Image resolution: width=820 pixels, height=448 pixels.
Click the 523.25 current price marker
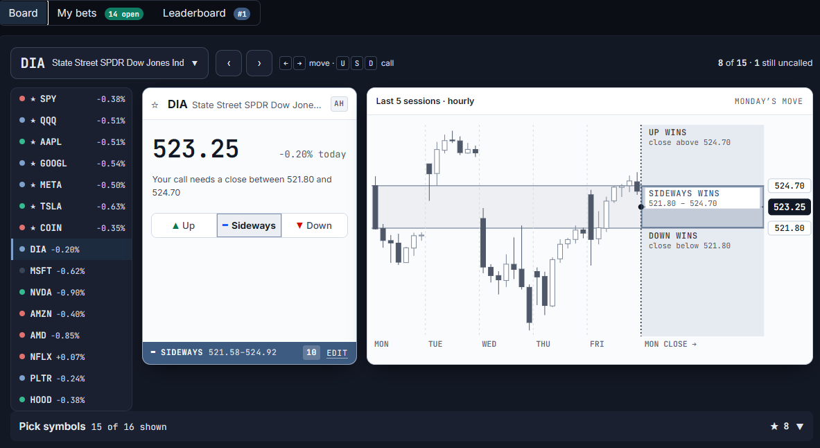[789, 207]
